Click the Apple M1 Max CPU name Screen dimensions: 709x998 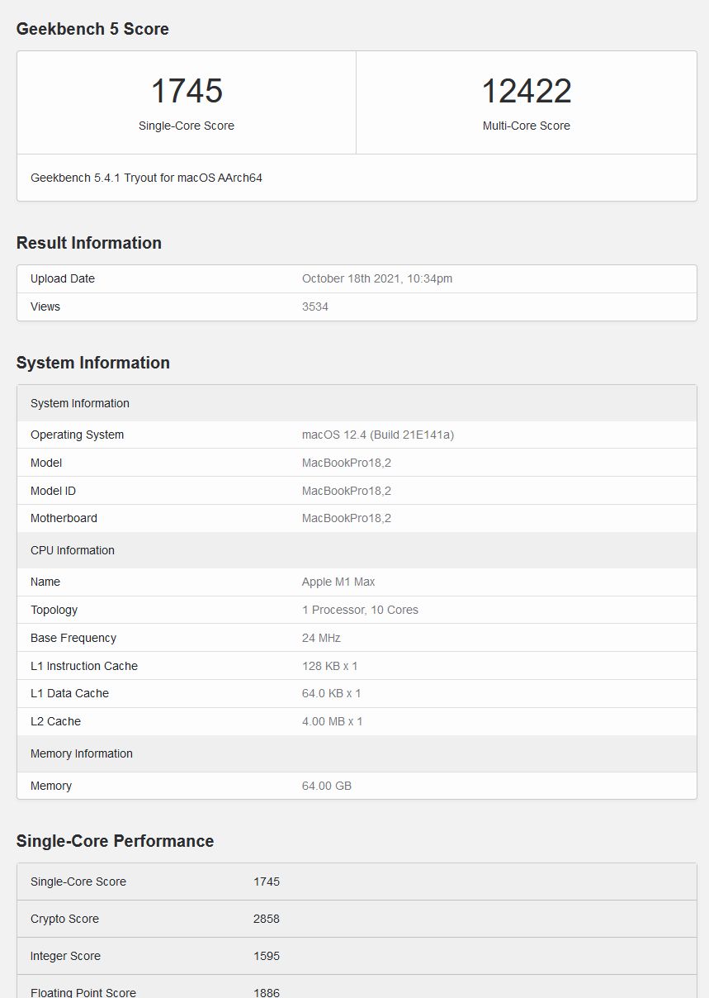click(337, 582)
